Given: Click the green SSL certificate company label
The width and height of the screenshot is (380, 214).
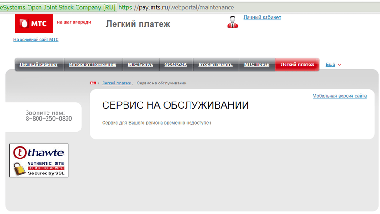Looking at the screenshot, I should (58, 7).
